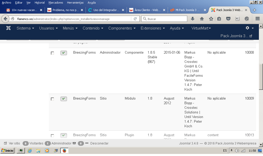Toggle enabled status of BreezingForms Componente
Image resolution: width=263 pixels, height=156 pixels.
tap(64, 53)
